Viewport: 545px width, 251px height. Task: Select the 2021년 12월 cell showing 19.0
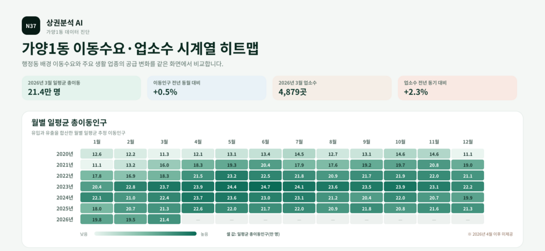(x=468, y=165)
